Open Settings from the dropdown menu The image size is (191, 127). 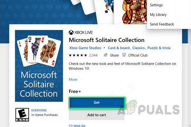pos(156,5)
